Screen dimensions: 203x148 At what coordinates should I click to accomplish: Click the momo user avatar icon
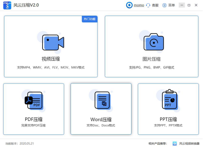tap(129, 5)
